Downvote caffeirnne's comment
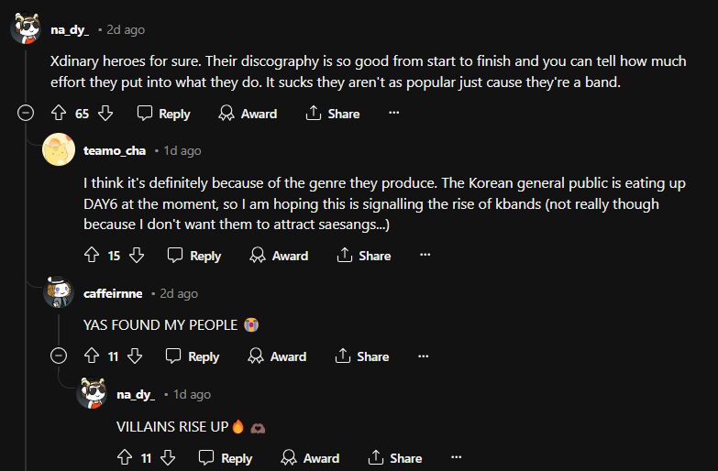 pyautogui.click(x=136, y=356)
